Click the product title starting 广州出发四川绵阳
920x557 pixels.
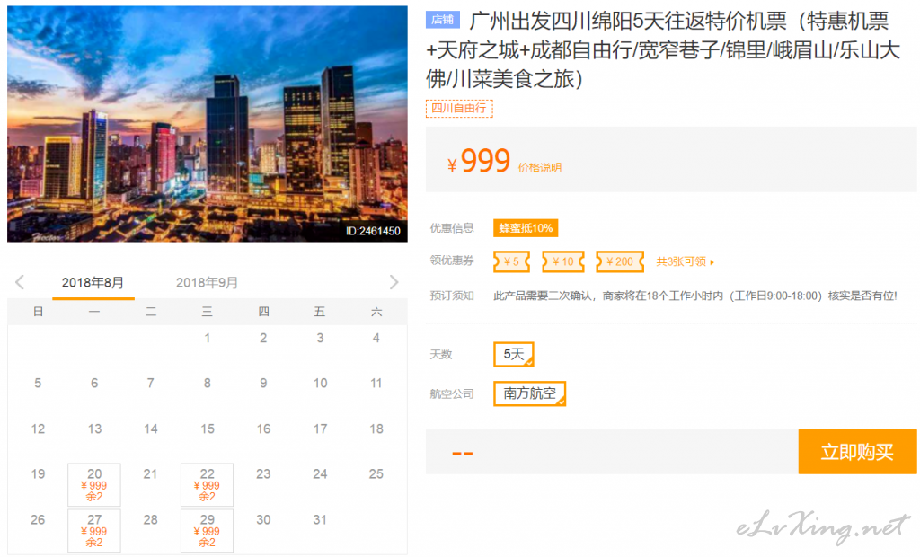pos(663,50)
